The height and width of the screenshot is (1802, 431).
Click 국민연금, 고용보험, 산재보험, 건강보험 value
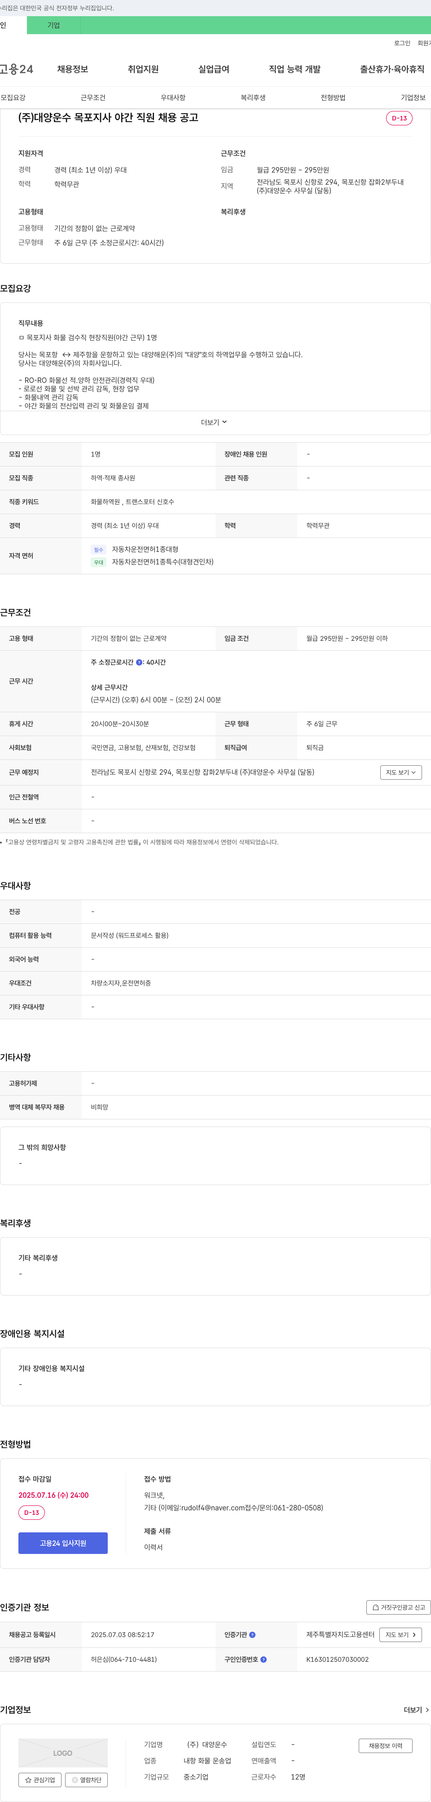coord(143,748)
